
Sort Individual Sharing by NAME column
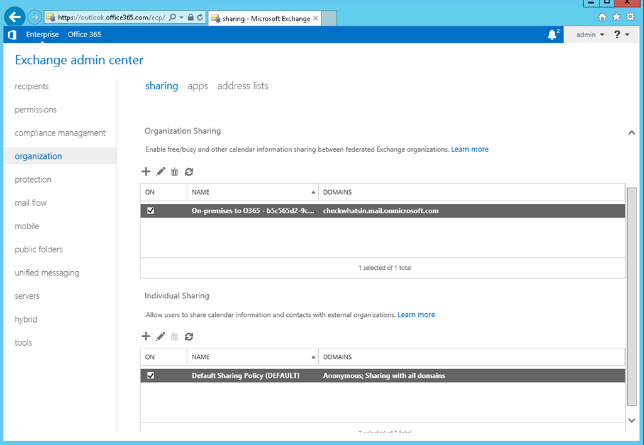point(253,357)
